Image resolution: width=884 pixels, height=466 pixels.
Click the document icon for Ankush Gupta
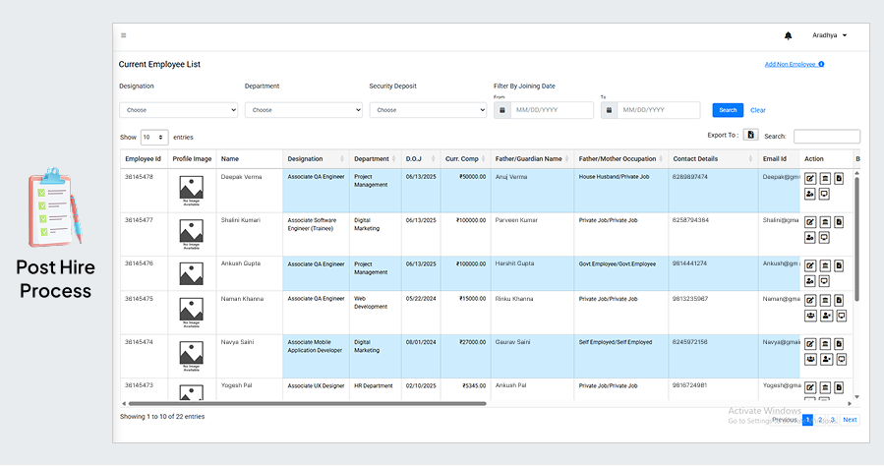click(x=839, y=265)
